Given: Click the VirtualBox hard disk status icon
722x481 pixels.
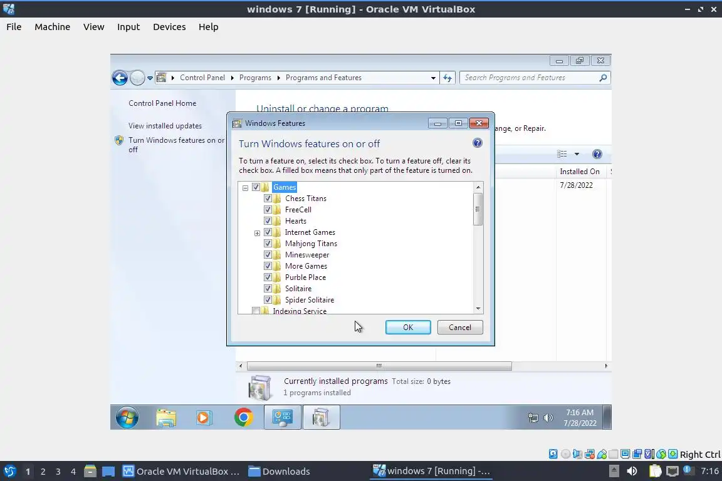Looking at the screenshot, I should tap(553, 454).
